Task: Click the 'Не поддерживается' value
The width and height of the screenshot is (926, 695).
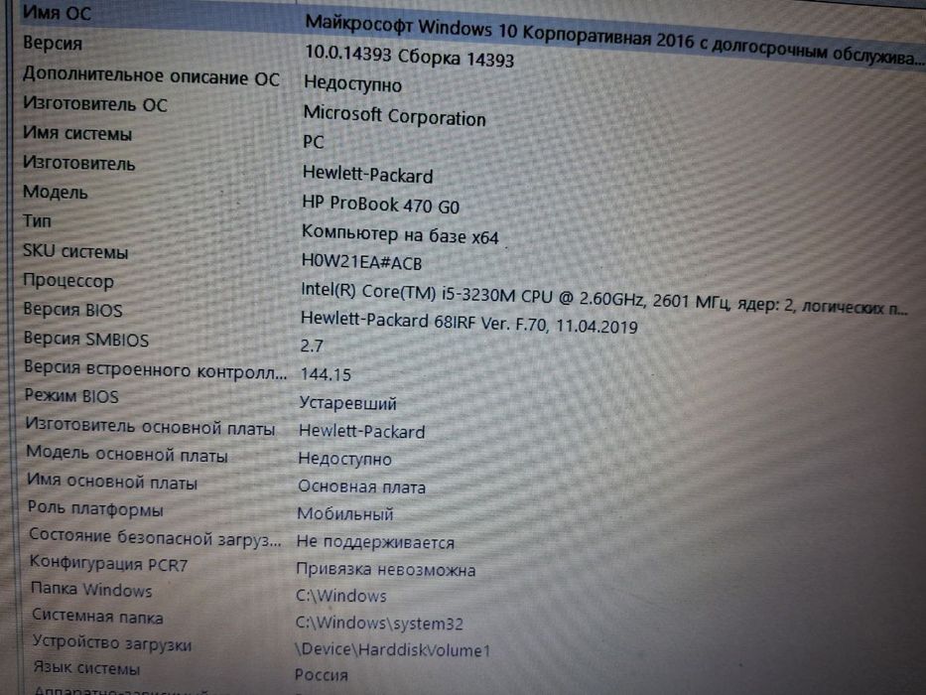Action: pyautogui.click(x=375, y=542)
